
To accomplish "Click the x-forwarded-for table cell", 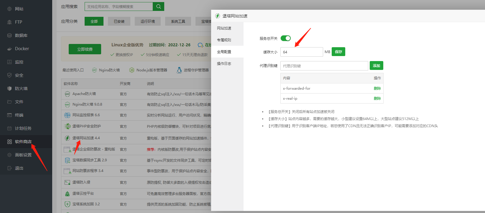I will tap(297, 88).
